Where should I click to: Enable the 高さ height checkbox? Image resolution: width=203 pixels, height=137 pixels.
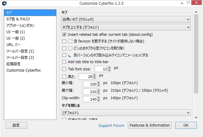coord(64,77)
